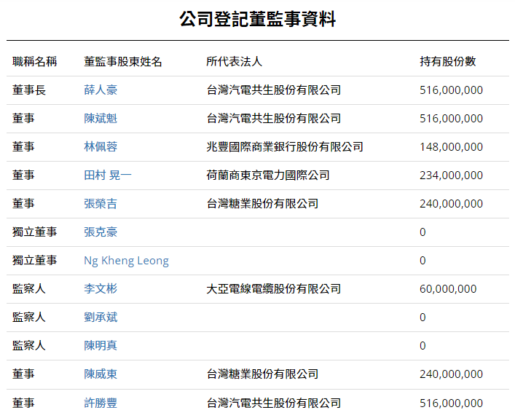Open the 張榮吉 director link
515x418 pixels.
(x=101, y=204)
